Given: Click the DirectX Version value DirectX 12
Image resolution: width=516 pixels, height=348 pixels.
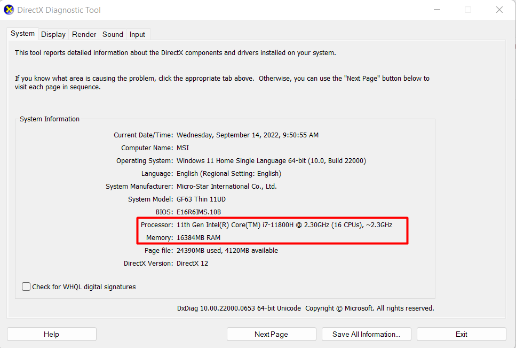Looking at the screenshot, I should (x=192, y=264).
